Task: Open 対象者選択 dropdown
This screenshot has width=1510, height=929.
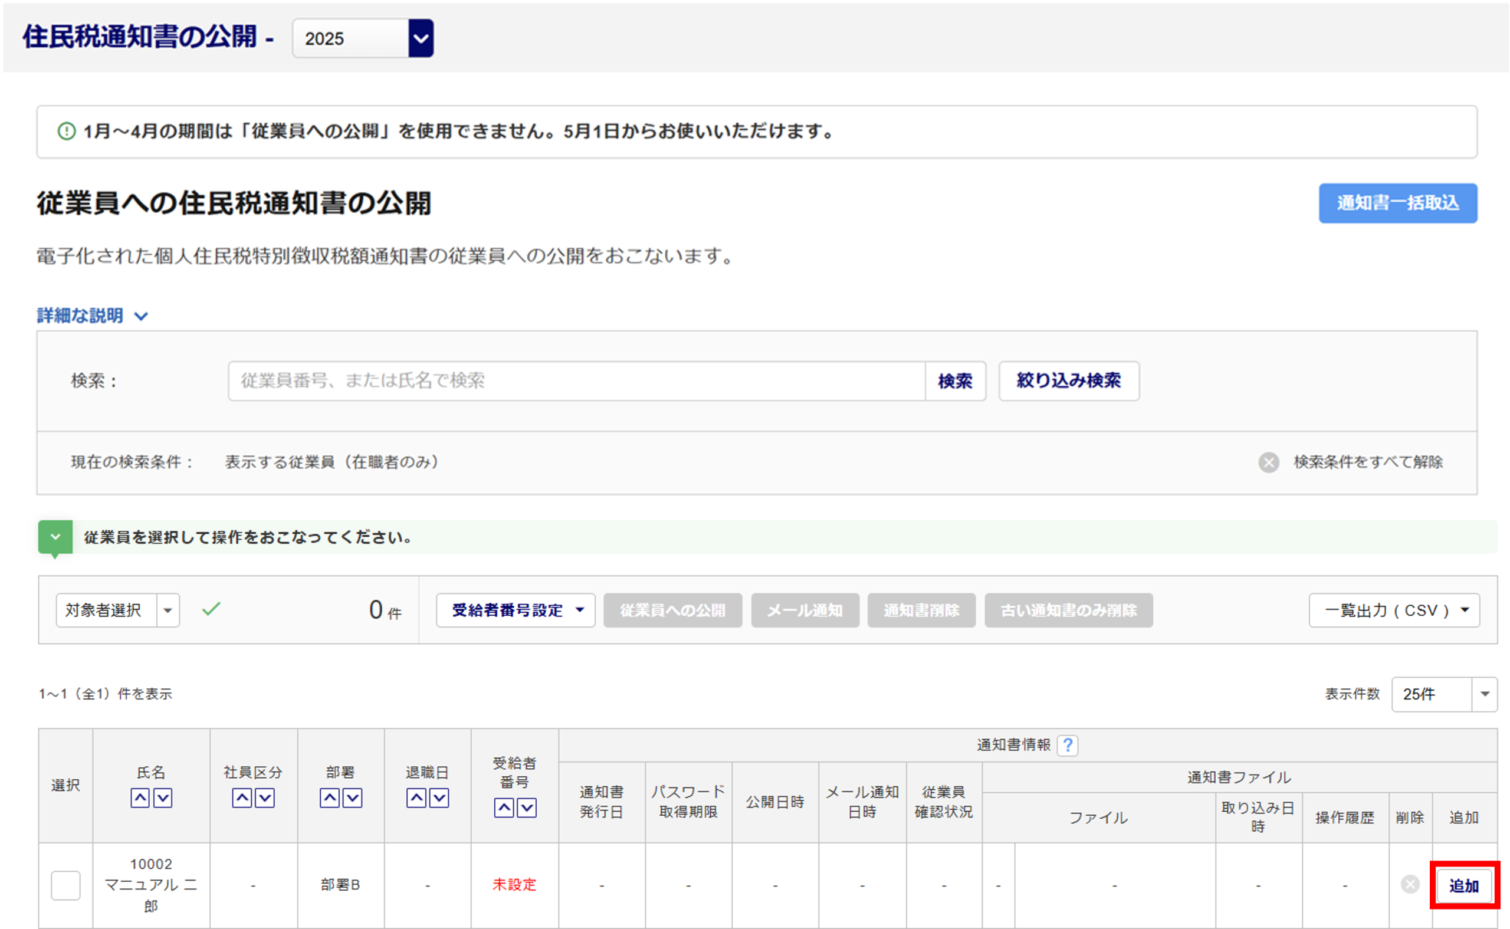Action: point(117,609)
